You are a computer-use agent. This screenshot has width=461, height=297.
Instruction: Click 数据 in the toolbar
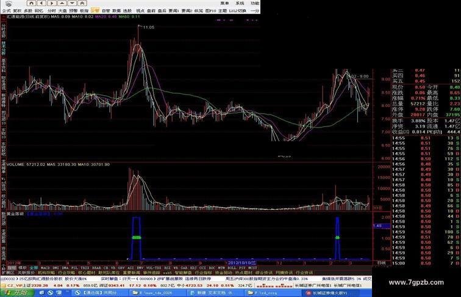tap(116, 10)
